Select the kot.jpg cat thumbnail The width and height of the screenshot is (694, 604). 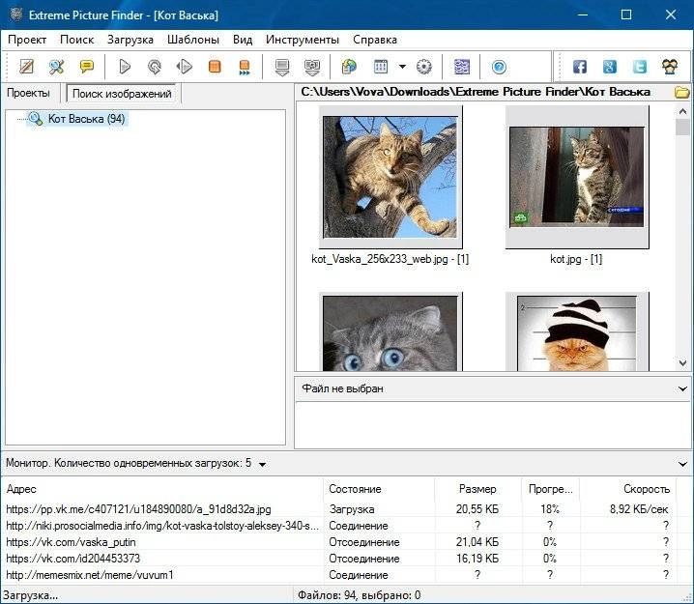coord(577,177)
